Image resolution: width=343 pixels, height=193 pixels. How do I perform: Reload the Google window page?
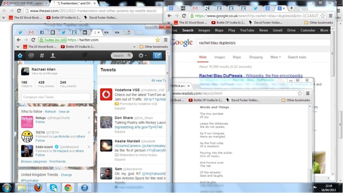pos(184,16)
